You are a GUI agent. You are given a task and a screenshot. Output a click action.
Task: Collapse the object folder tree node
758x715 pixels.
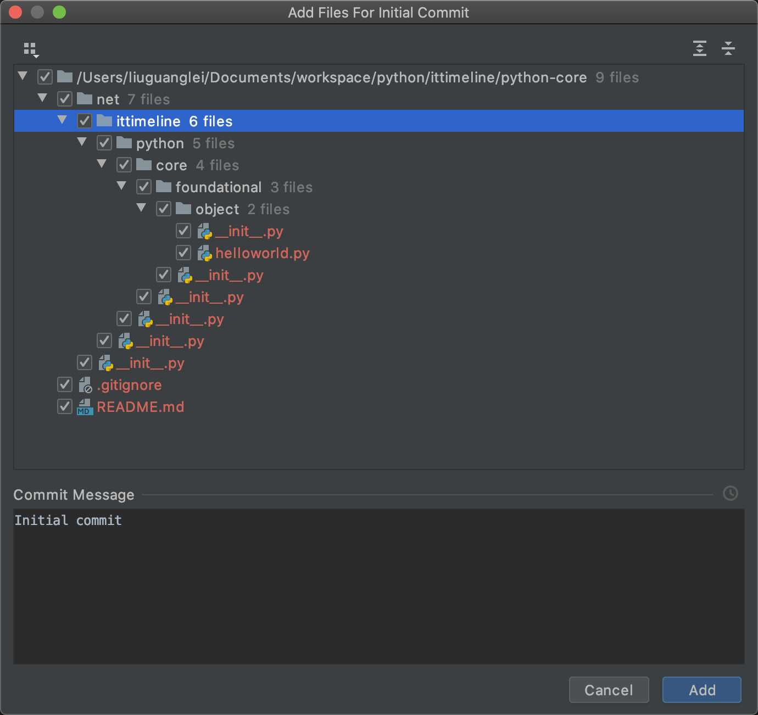141,208
